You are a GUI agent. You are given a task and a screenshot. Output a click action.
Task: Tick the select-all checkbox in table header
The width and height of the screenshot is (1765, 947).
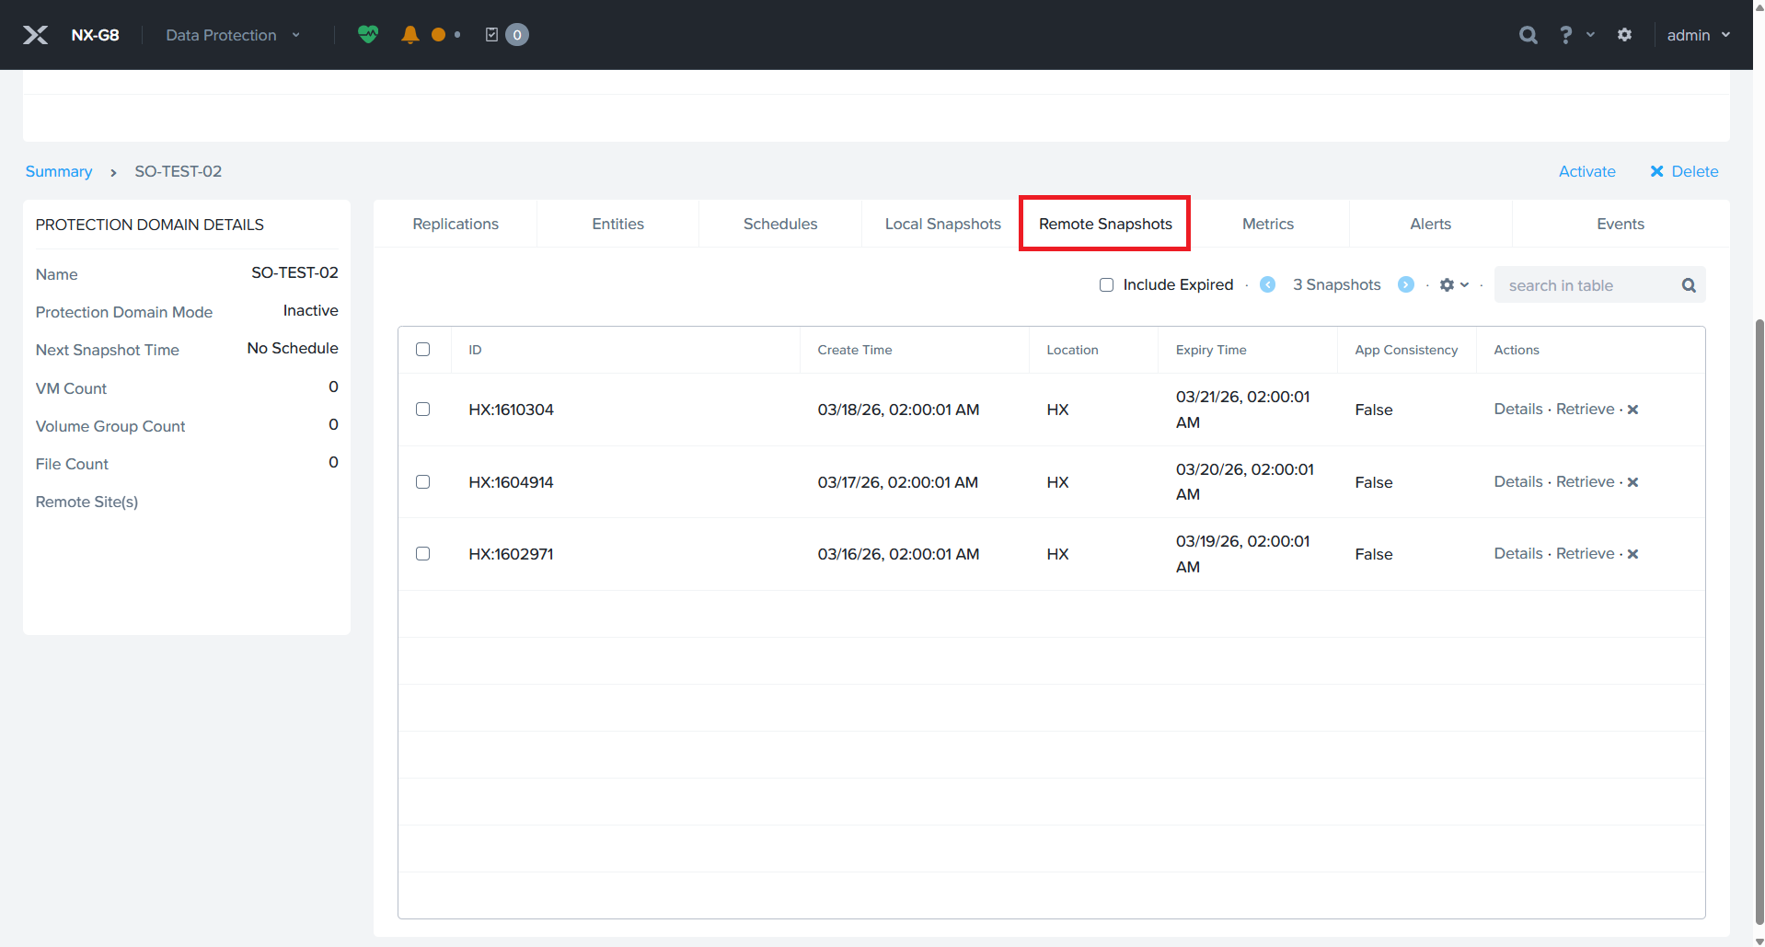coord(422,350)
